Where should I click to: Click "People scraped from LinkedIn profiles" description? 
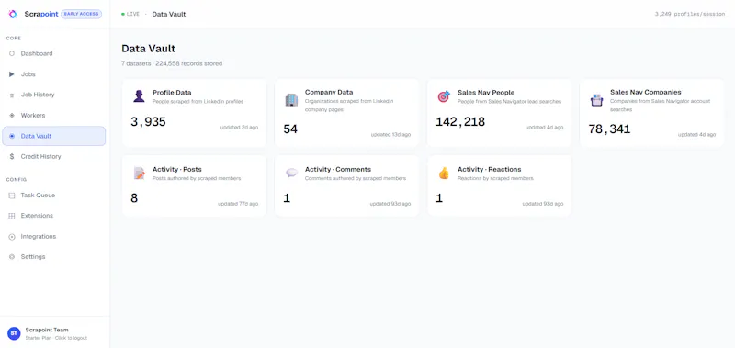pyautogui.click(x=198, y=102)
